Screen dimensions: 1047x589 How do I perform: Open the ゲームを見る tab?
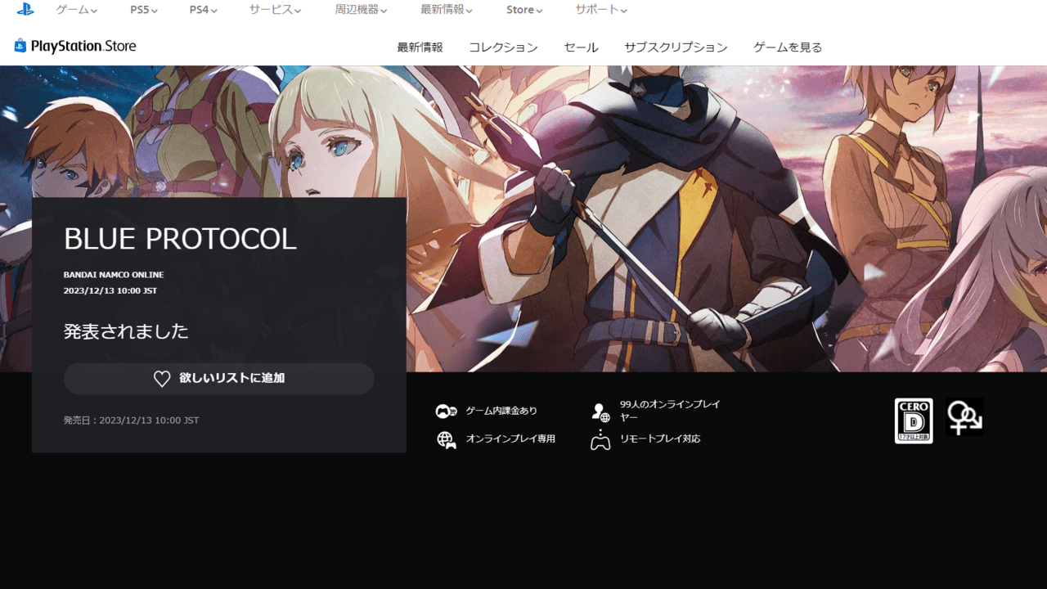(788, 47)
